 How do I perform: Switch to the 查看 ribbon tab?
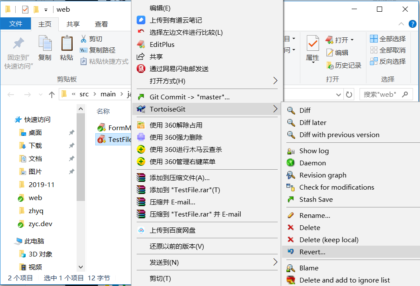point(101,24)
